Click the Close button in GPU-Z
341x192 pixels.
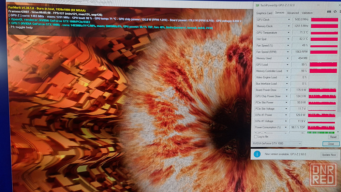pos(330,144)
